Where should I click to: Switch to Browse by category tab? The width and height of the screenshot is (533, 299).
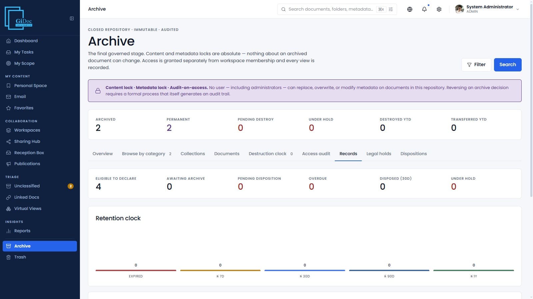click(x=147, y=154)
